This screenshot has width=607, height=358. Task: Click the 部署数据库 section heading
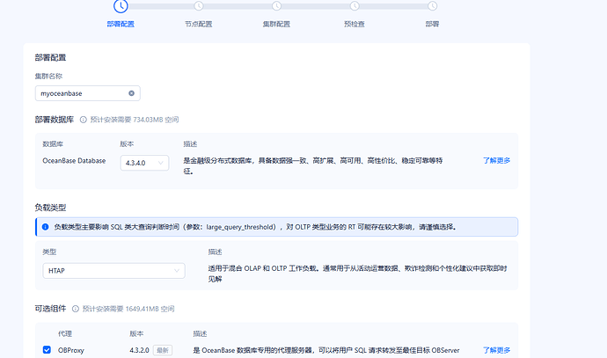click(55, 120)
